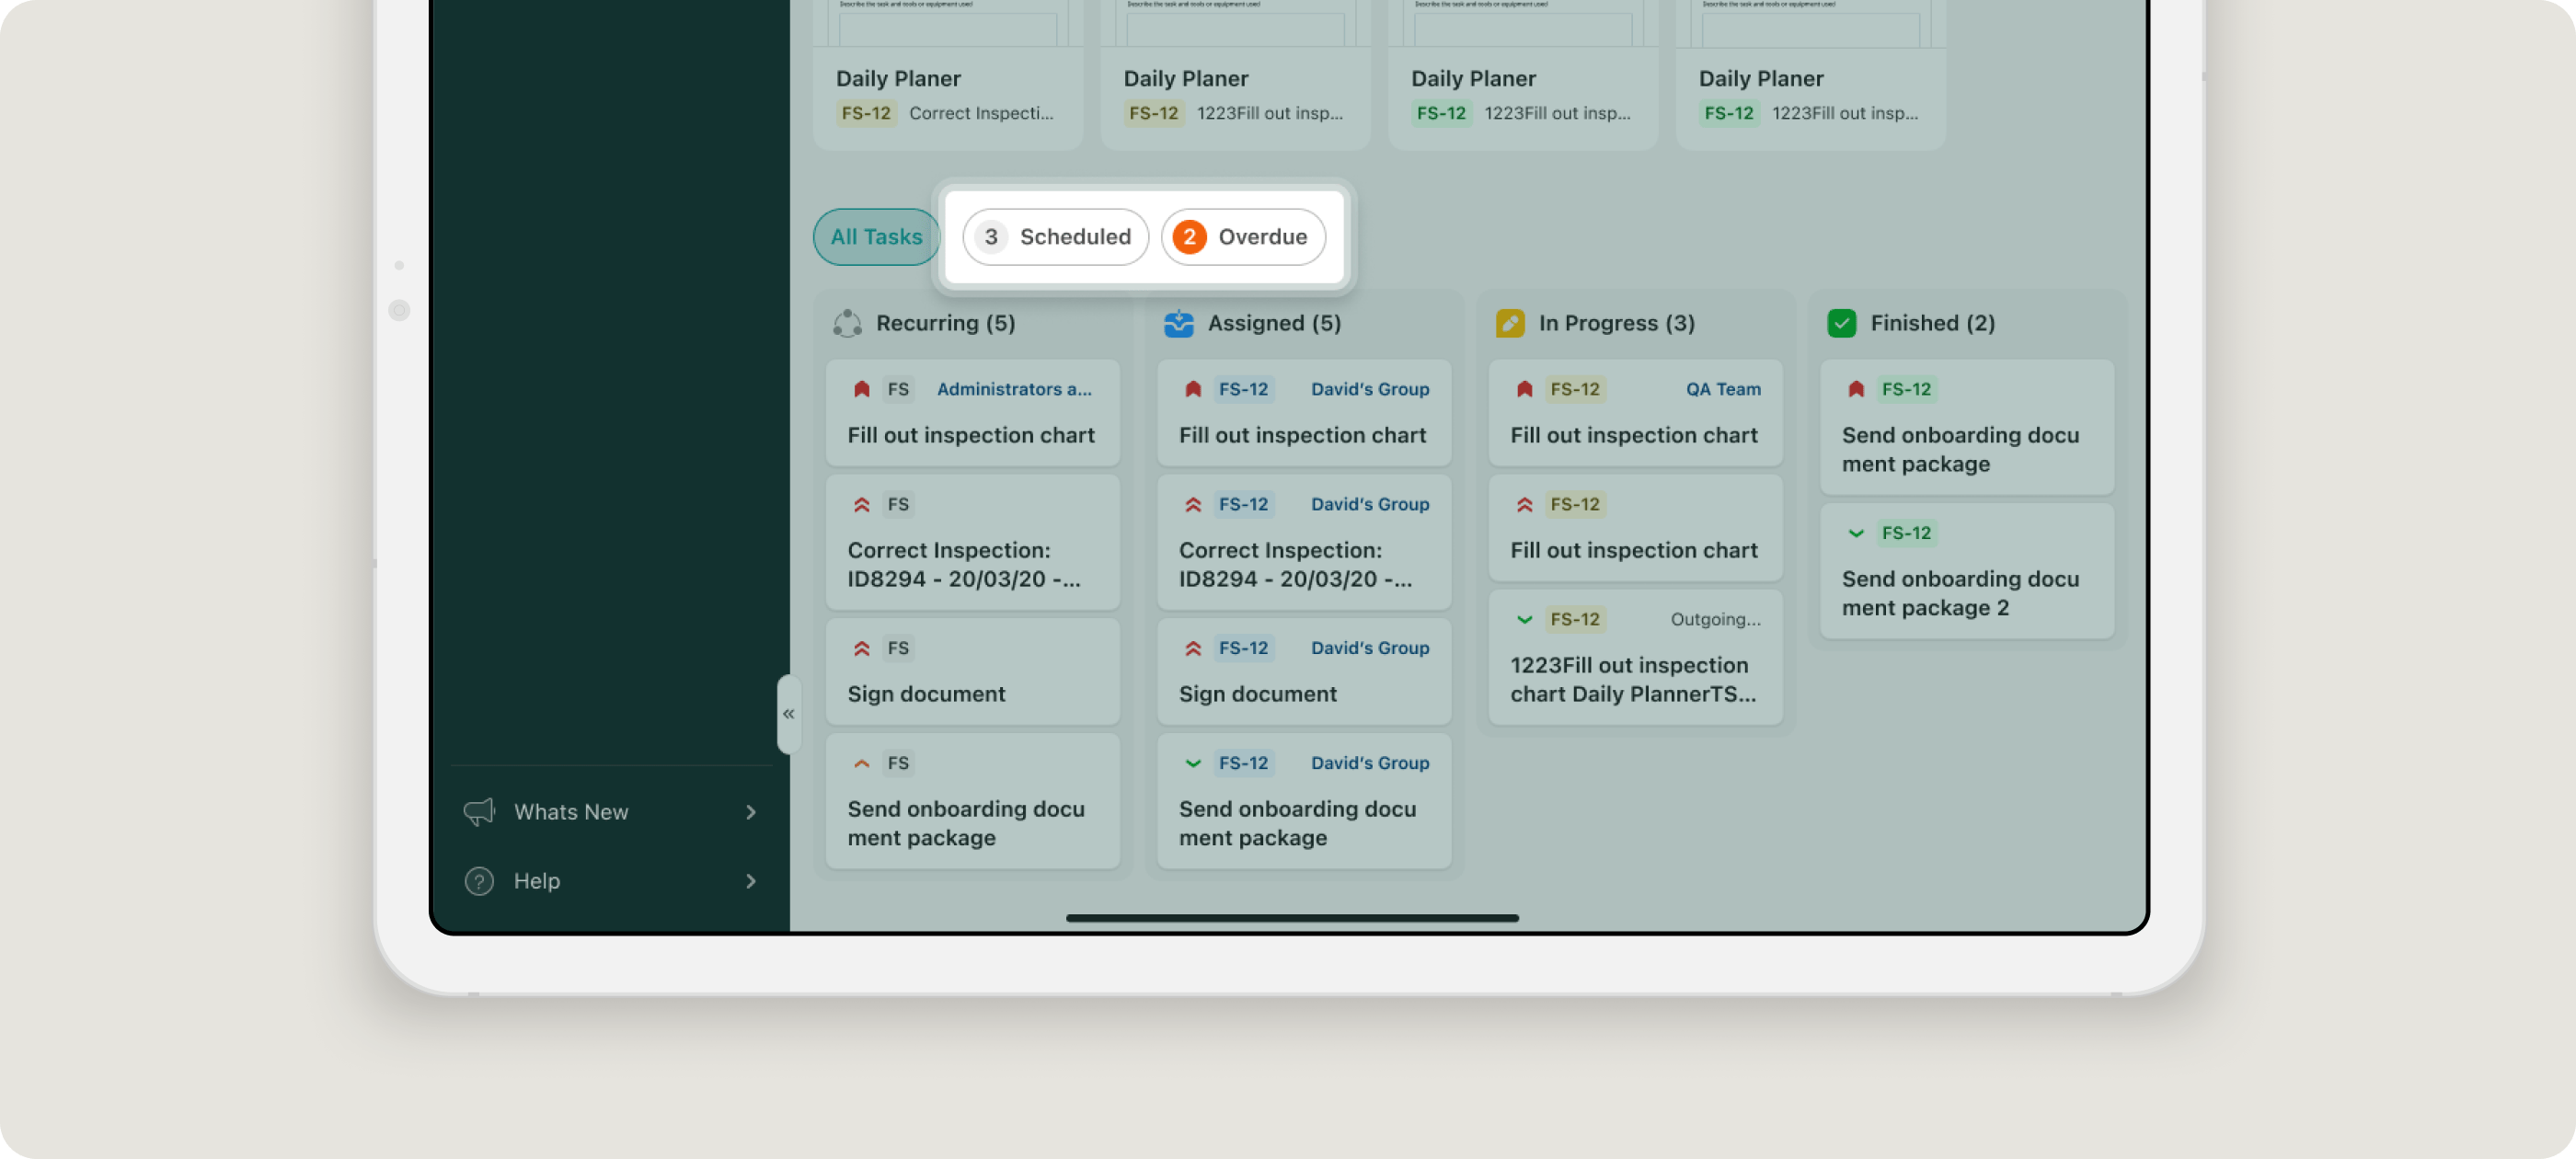Open Administrators group link on Recurring card

click(1013, 389)
